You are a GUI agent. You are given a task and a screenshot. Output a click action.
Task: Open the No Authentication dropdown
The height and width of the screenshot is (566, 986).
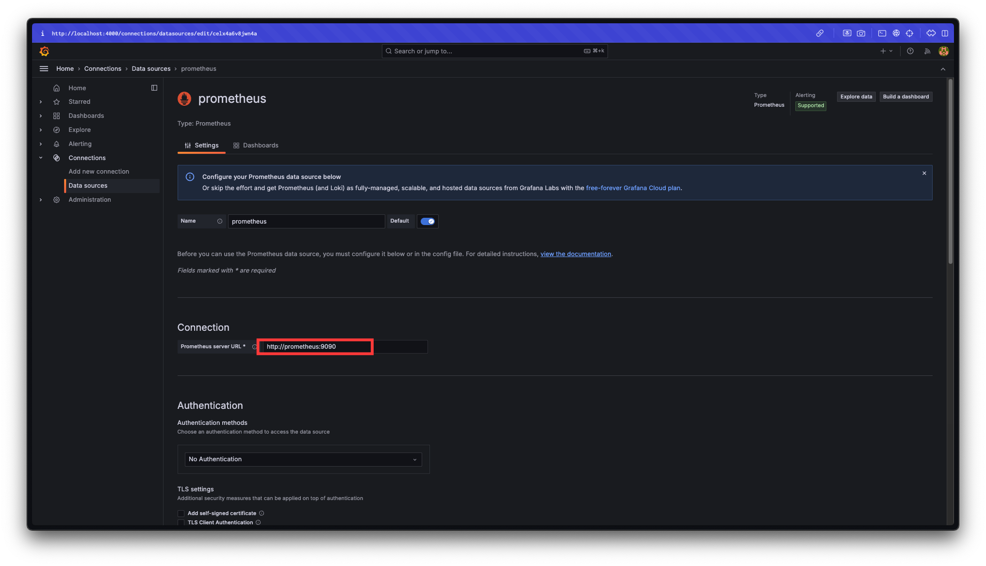tap(303, 459)
